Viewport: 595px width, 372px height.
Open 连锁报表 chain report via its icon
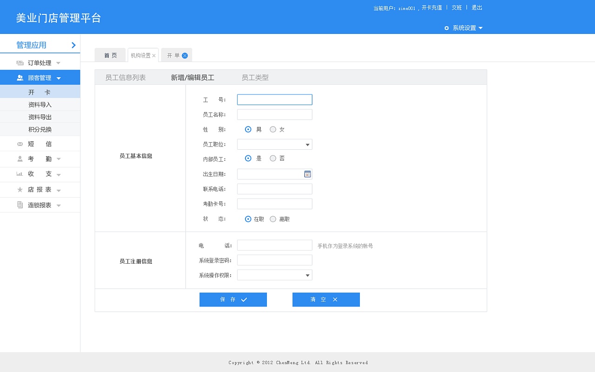click(x=19, y=205)
